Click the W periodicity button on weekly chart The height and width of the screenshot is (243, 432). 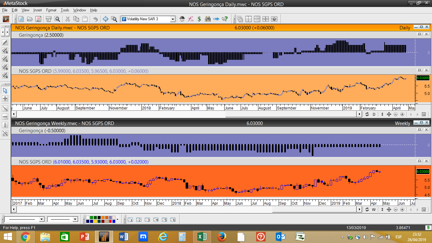click(x=374, y=209)
